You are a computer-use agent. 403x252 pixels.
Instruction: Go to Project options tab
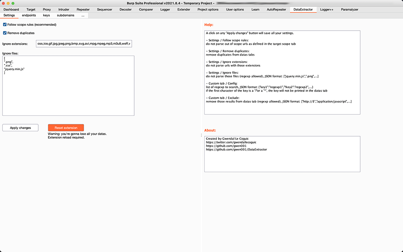pyautogui.click(x=208, y=10)
